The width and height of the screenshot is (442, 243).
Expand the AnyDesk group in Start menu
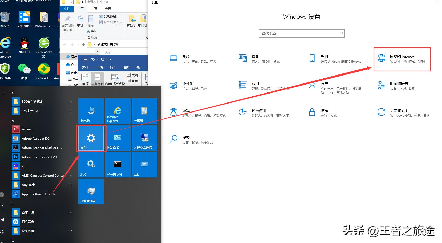70,185
